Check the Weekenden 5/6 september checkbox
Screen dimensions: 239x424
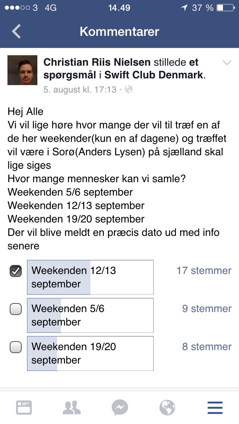pos(15,309)
